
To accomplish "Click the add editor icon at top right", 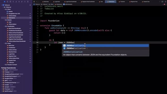I will 165,2.
